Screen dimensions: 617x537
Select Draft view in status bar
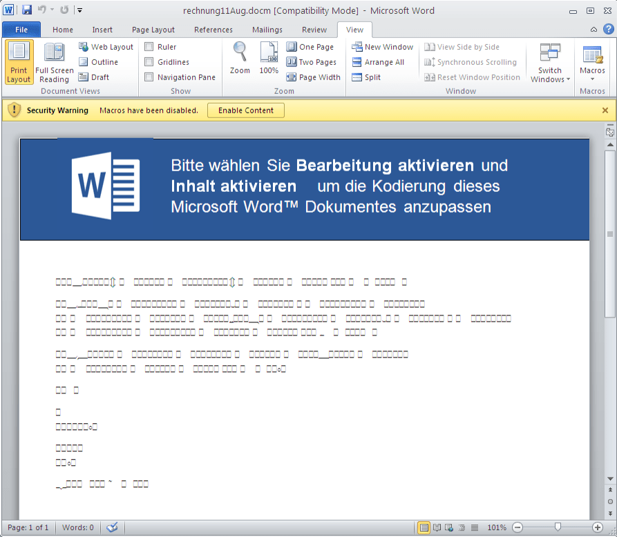click(x=475, y=527)
